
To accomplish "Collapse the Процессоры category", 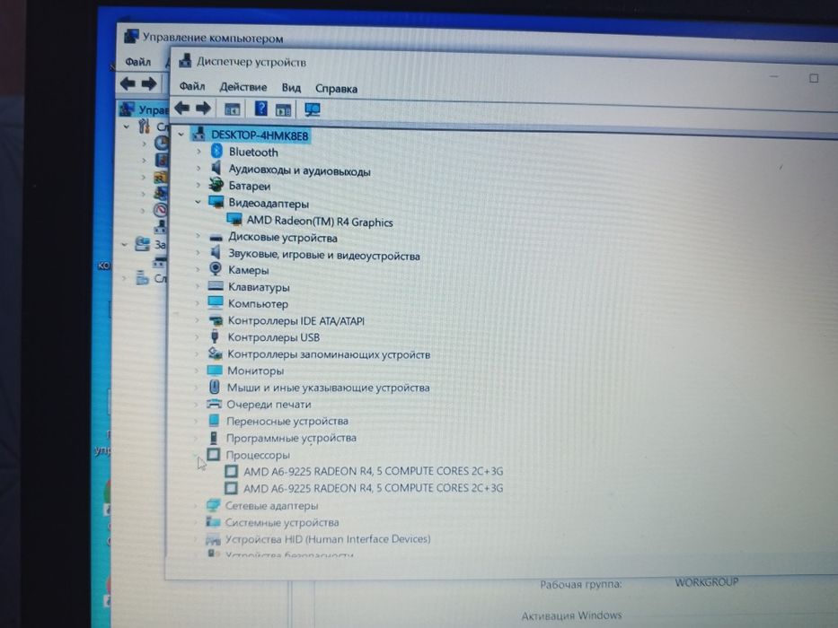I will tap(196, 455).
